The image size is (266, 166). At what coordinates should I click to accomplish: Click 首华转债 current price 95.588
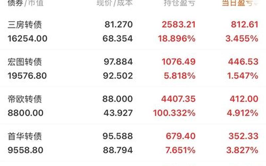[118, 136]
